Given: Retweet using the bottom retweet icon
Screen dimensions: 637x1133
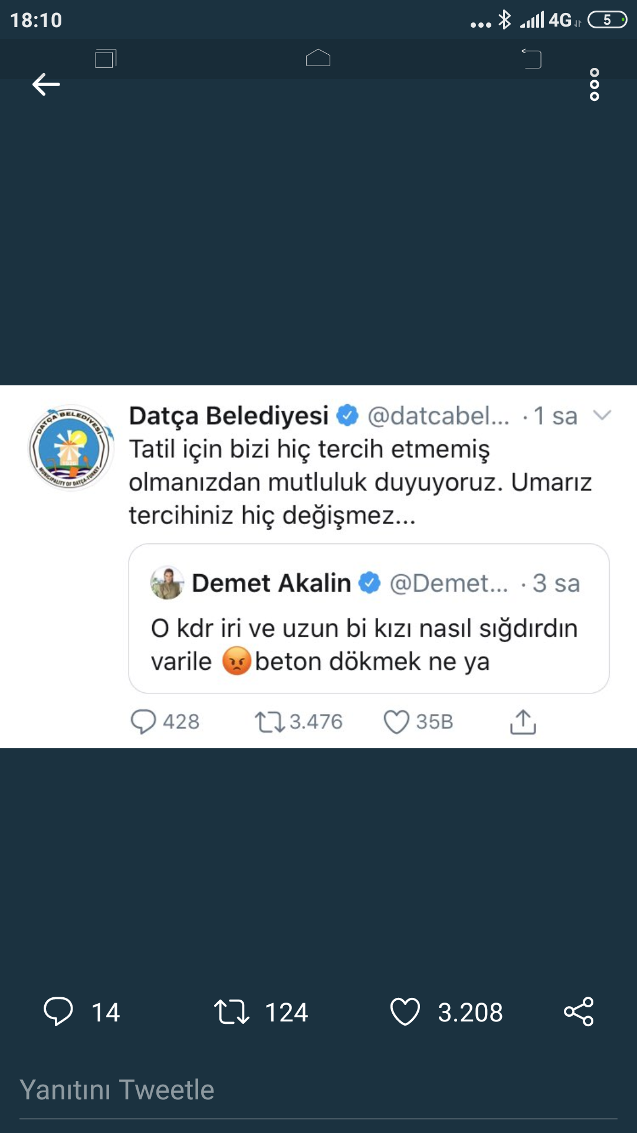Looking at the screenshot, I should point(231,1011).
